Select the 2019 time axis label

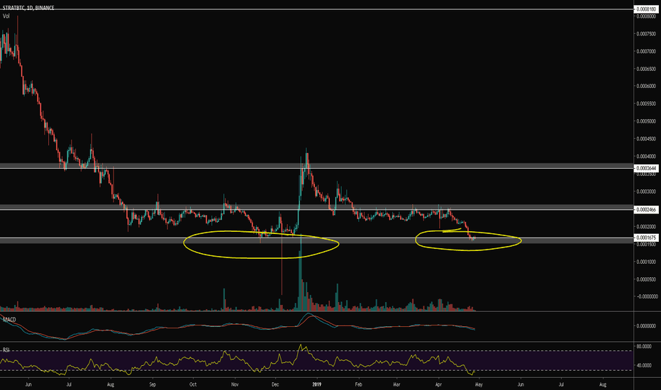tap(317, 384)
